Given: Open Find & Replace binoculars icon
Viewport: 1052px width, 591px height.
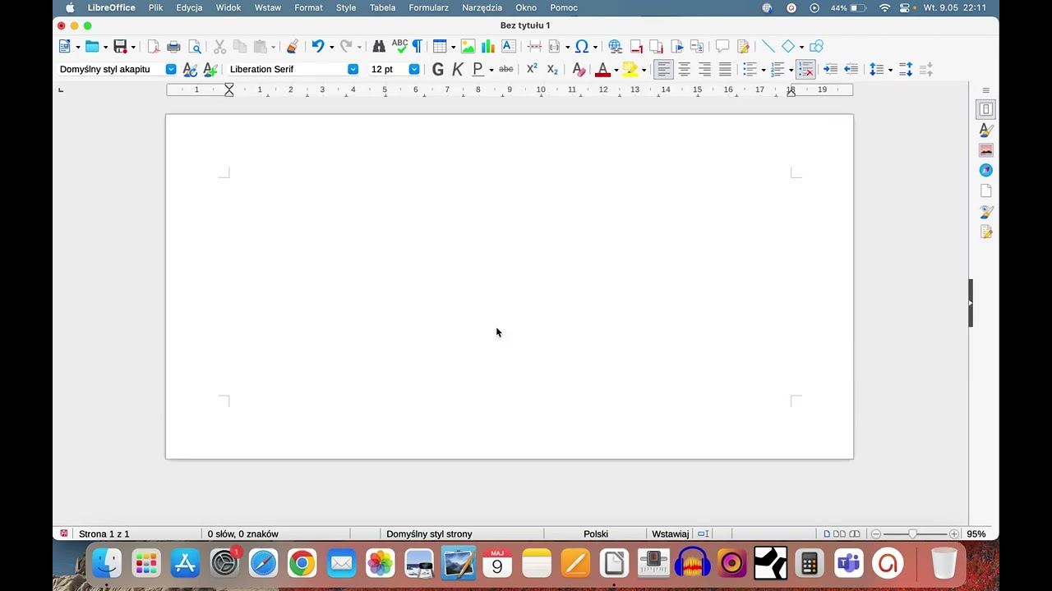Looking at the screenshot, I should click(x=379, y=47).
